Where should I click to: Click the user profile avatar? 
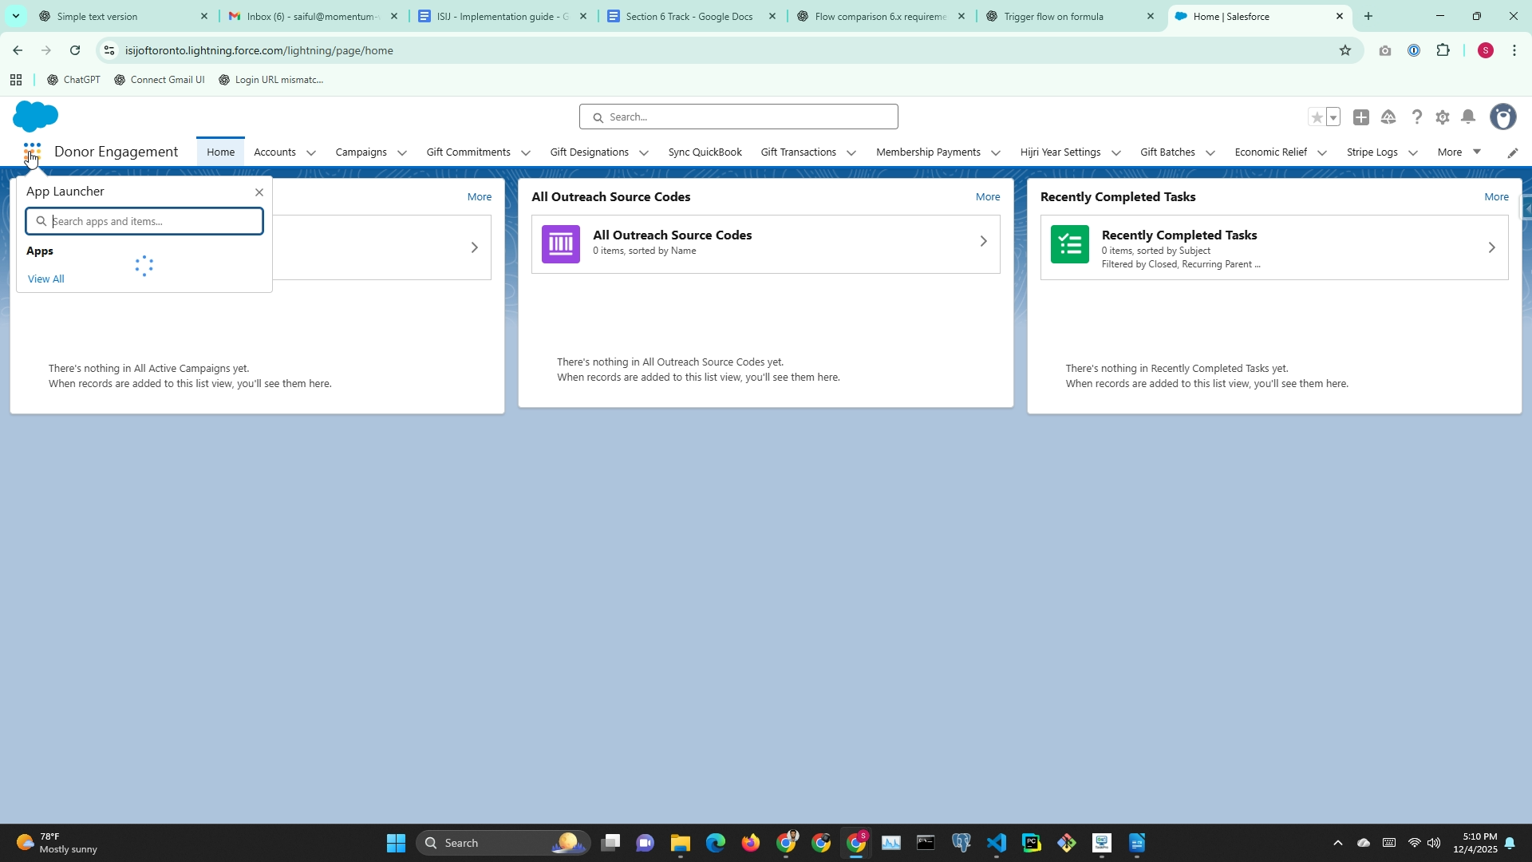[x=1502, y=117]
